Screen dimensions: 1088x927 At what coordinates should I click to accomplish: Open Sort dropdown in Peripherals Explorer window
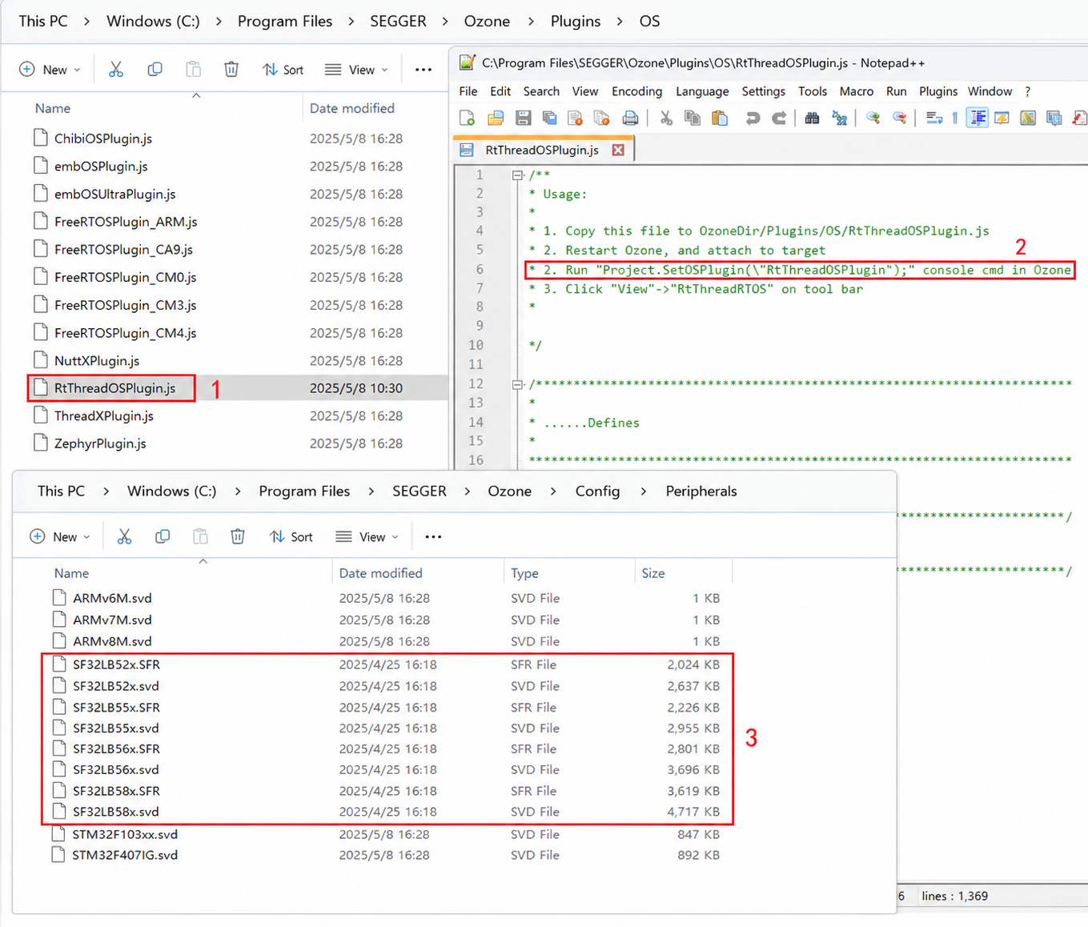click(x=291, y=536)
